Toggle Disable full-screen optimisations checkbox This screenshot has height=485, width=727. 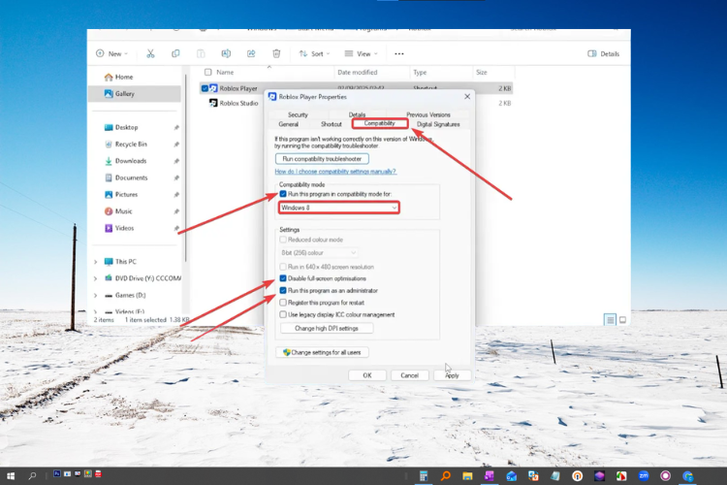[x=283, y=278]
